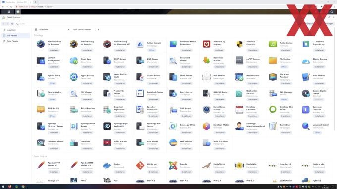Click the 'Synology High Availability' package name
Viewport: 337px width, 189px height.
tap(120, 125)
